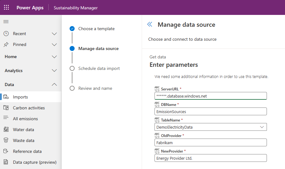Click the Recent clock icon
The width and height of the screenshot is (285, 169).
[x=6, y=34]
